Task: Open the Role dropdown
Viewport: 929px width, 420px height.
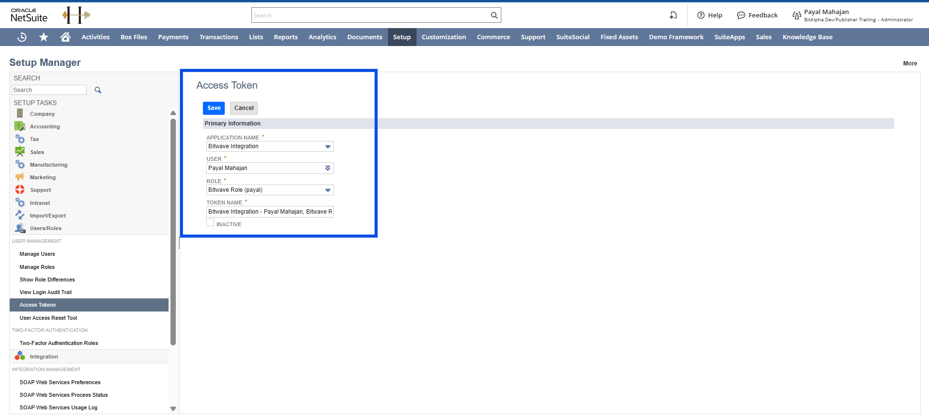Action: click(x=328, y=190)
